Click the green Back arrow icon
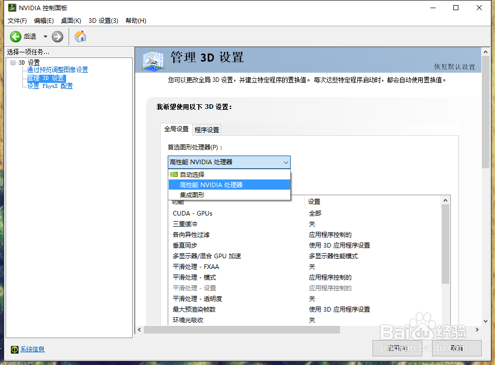The image size is (495, 365). pos(15,37)
